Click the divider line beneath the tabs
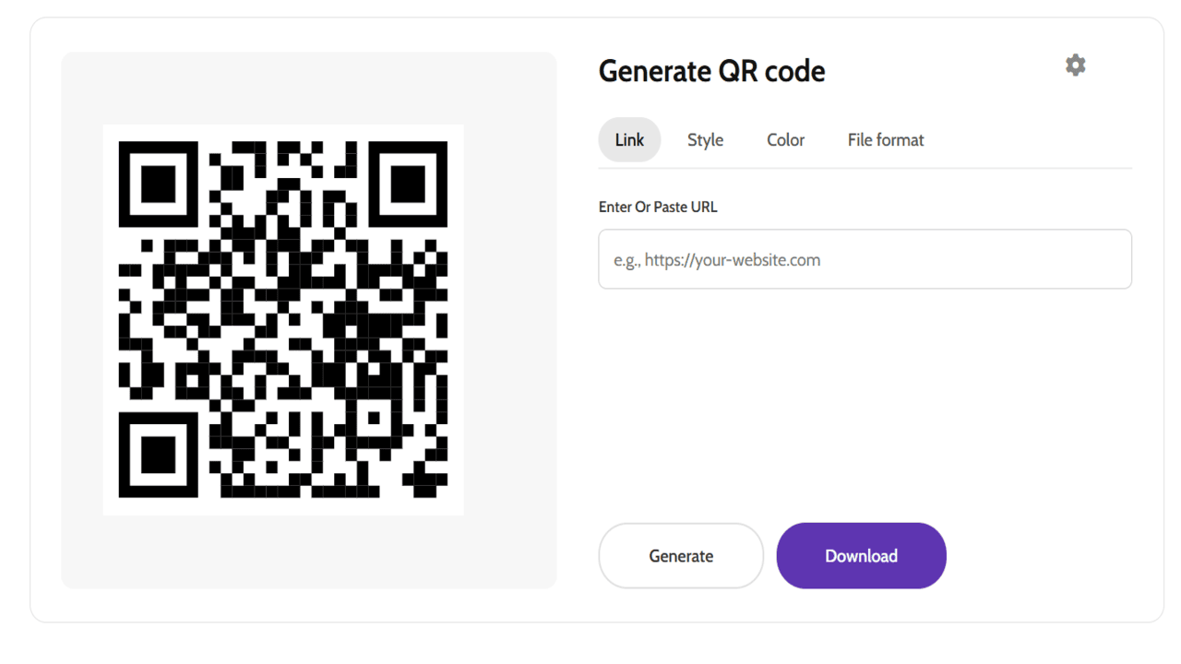This screenshot has width=1181, height=664. (x=865, y=169)
